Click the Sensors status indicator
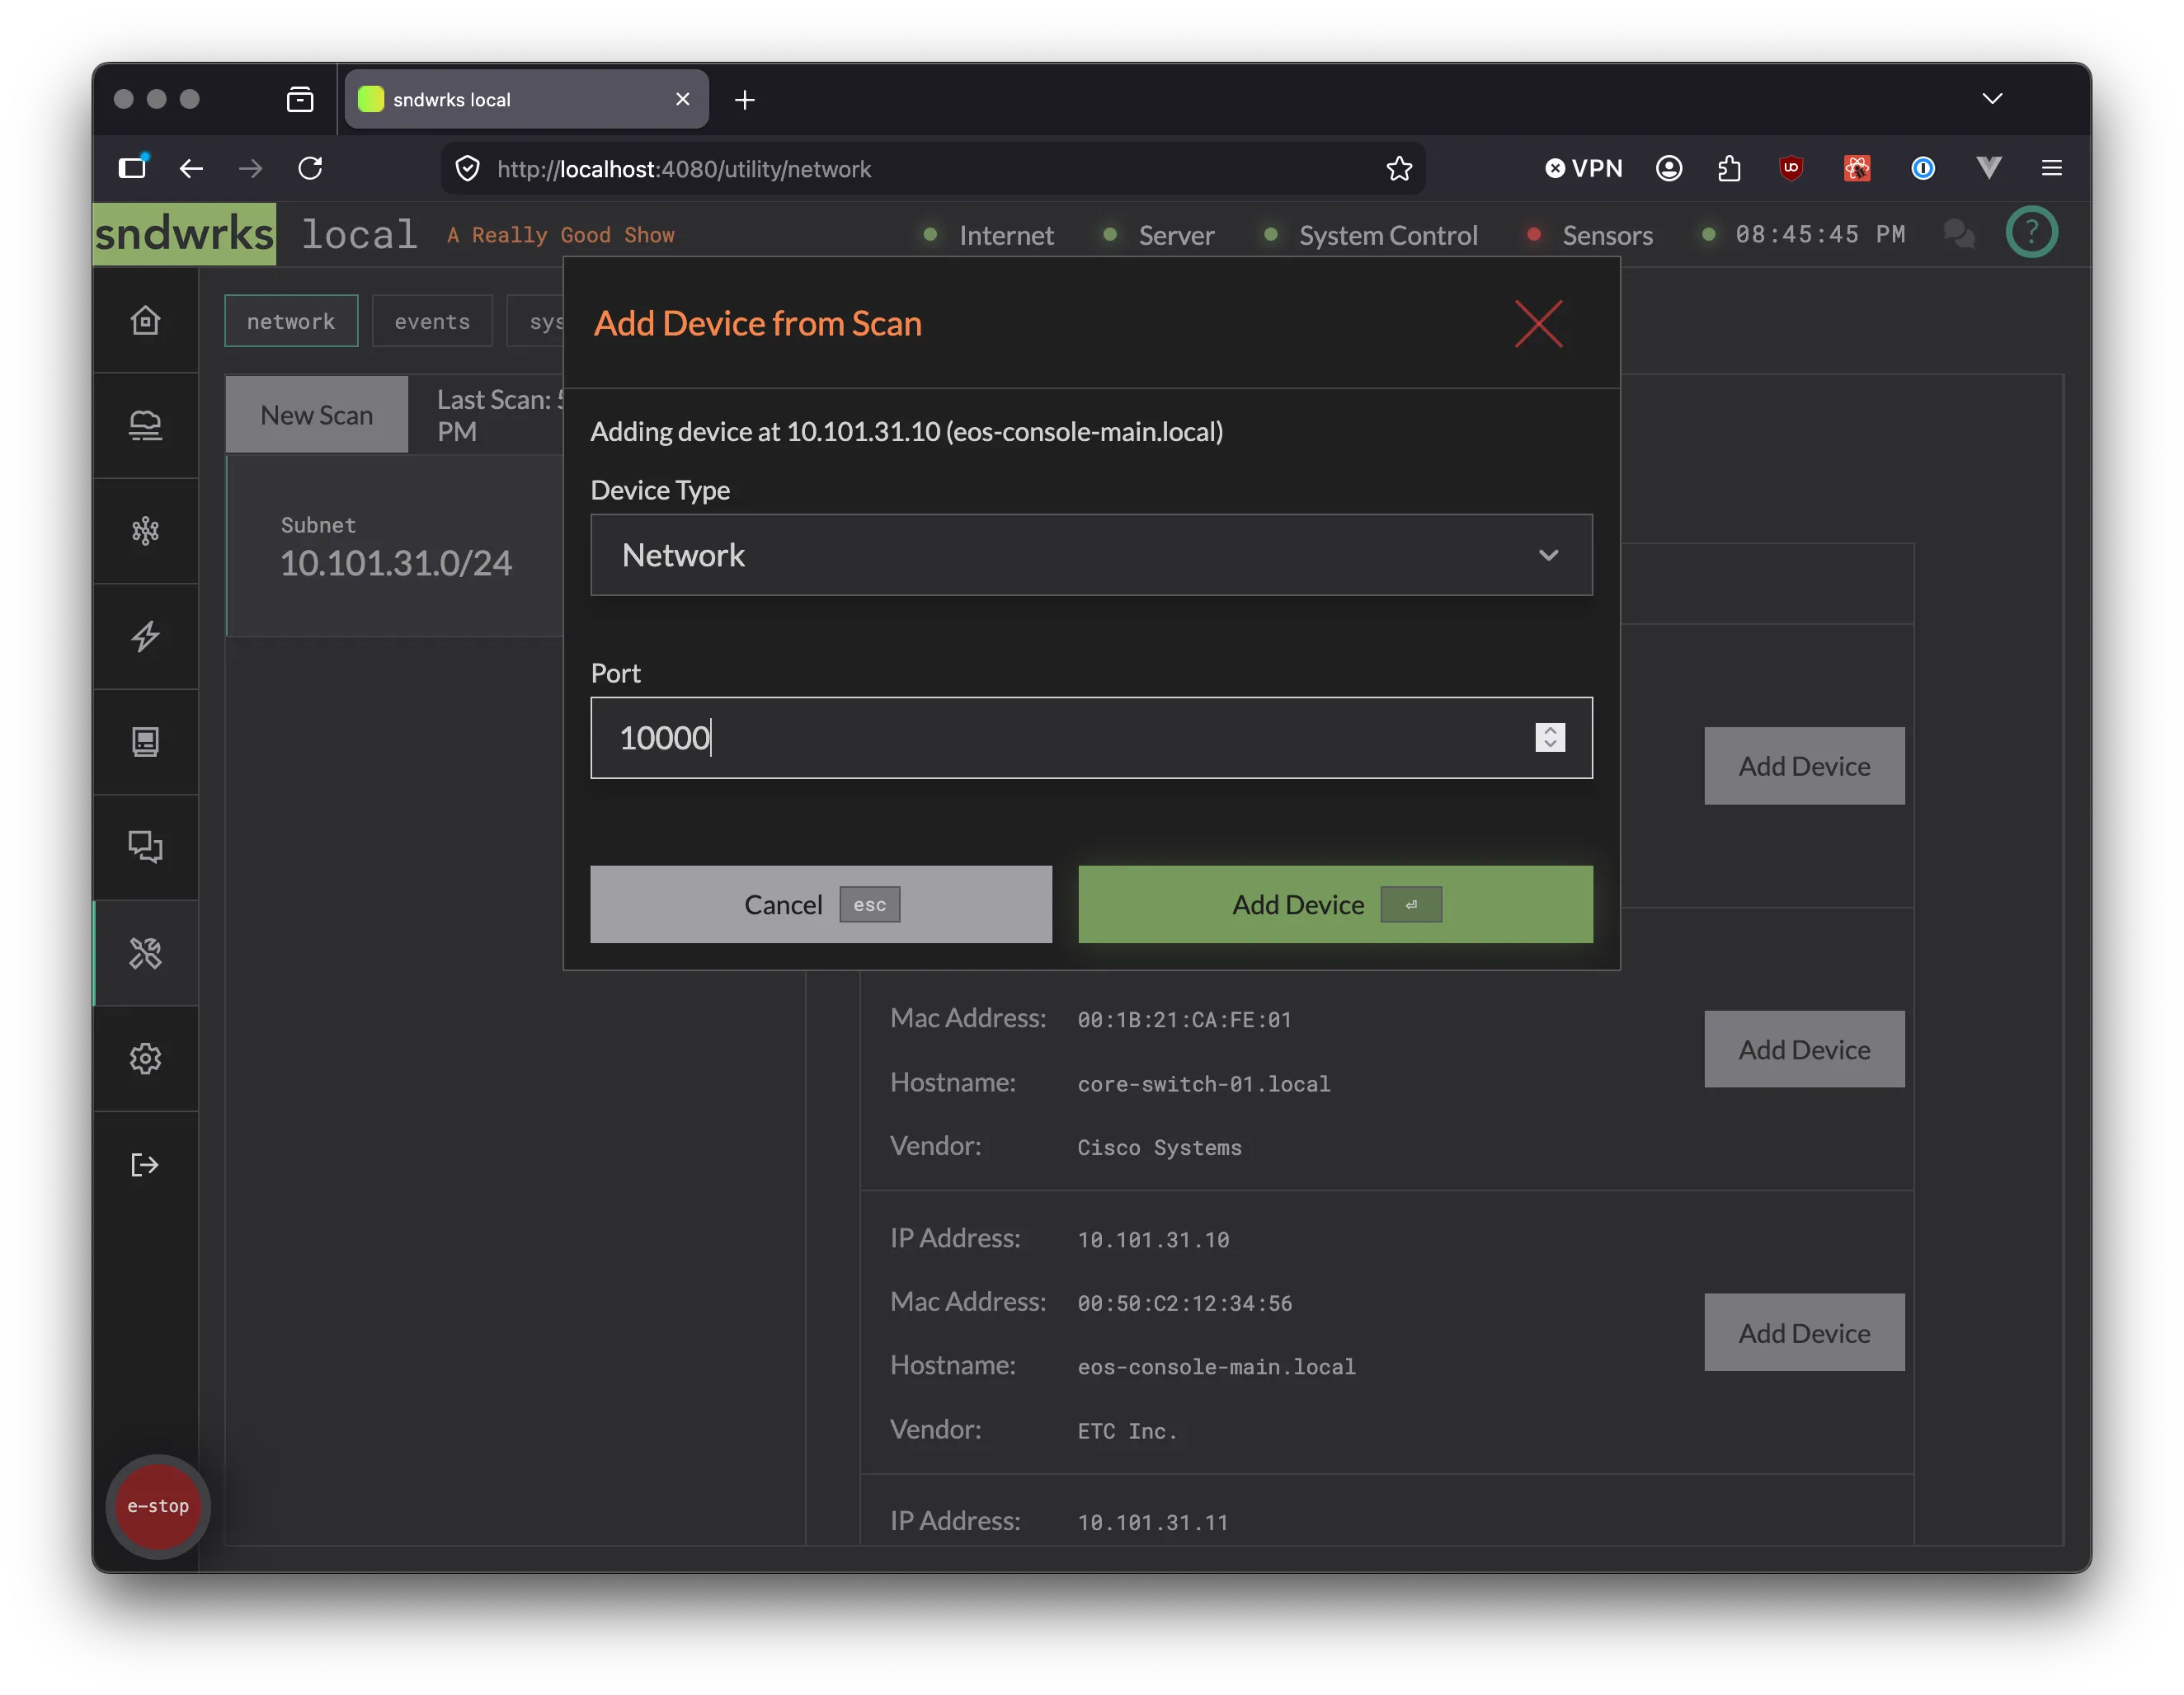2184x1695 pixels. (1590, 235)
